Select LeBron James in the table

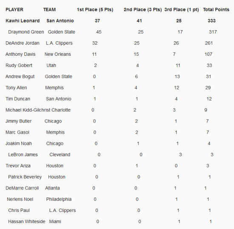coord(23,155)
